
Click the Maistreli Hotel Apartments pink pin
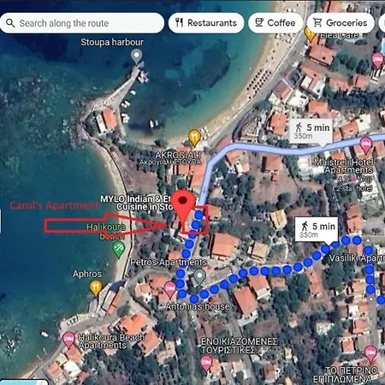366,145
